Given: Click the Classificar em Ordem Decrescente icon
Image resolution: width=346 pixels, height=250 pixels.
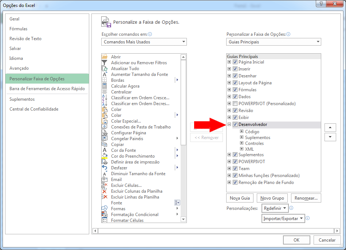Looking at the screenshot, I should click(x=105, y=103).
